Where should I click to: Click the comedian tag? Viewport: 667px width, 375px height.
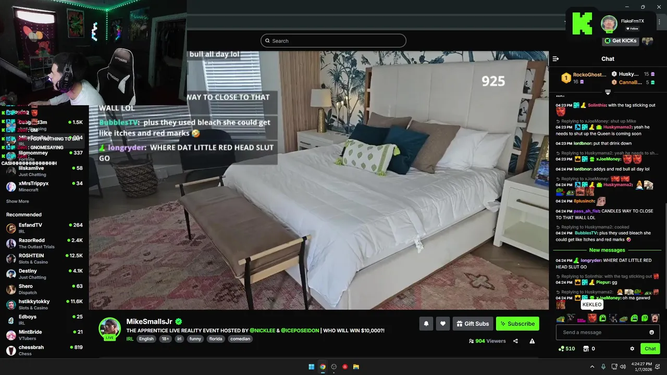240,339
